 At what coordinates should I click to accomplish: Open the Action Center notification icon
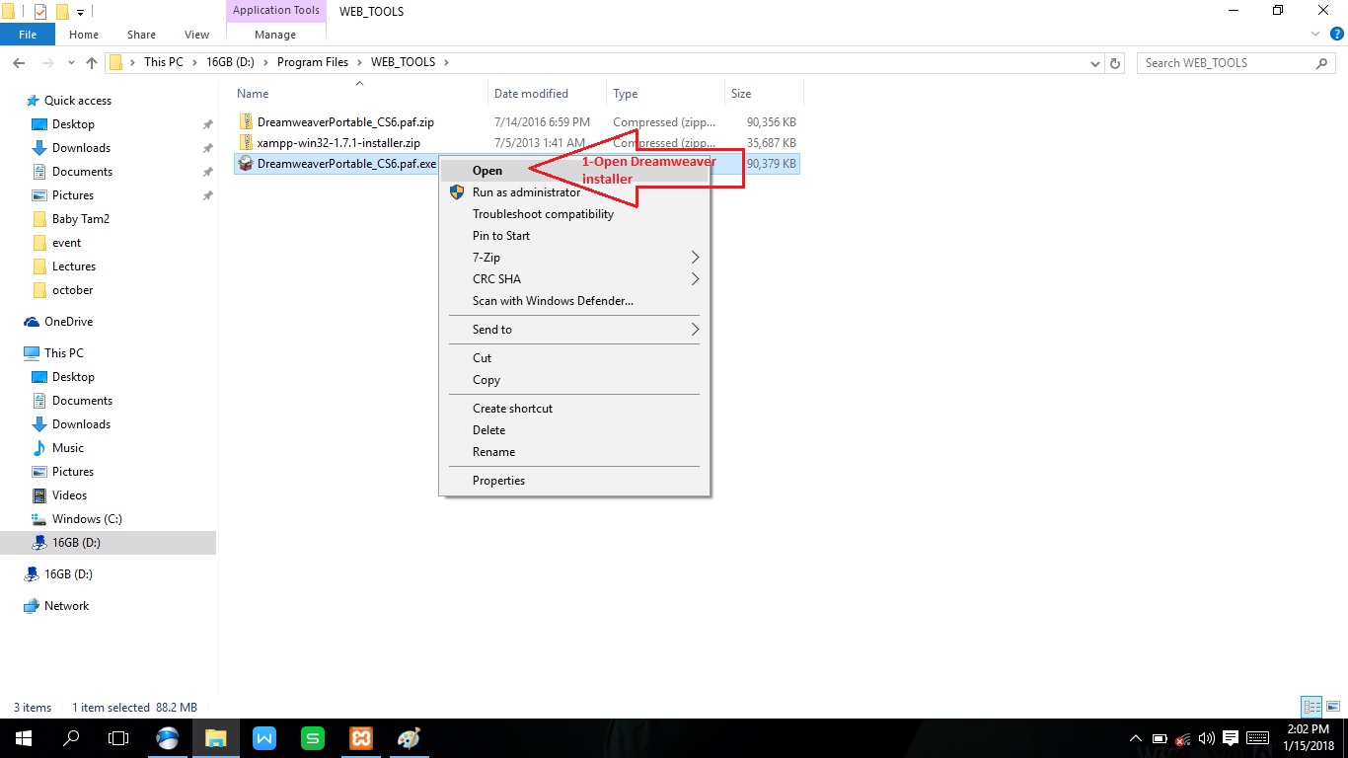tap(1230, 738)
